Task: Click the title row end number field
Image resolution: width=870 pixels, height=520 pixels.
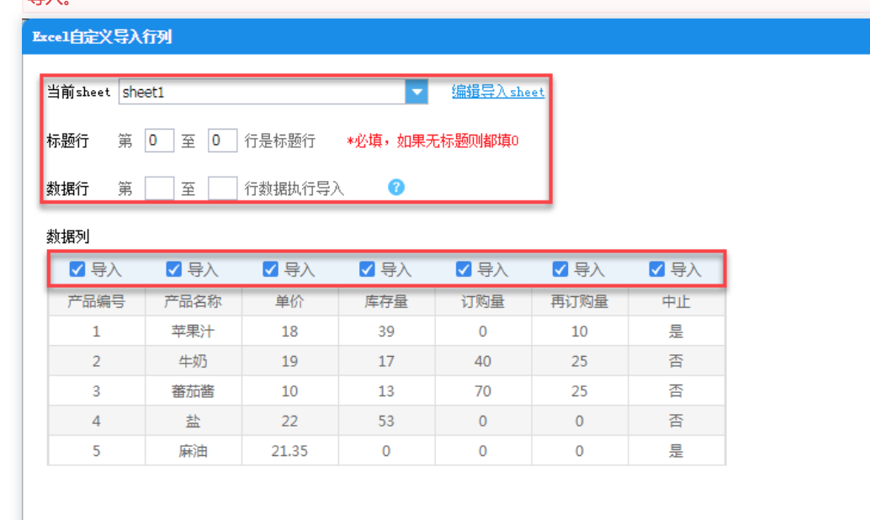Action: pos(222,141)
